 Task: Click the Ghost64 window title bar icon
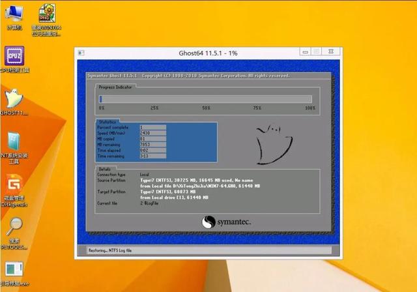point(81,53)
